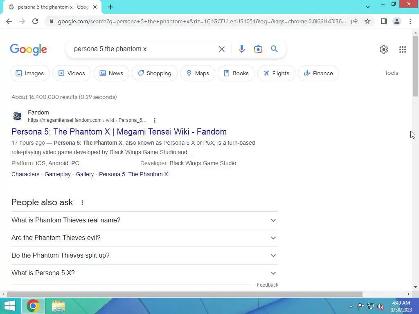Click the scroll right arrow of horizontal scrollbar

click(x=409, y=294)
